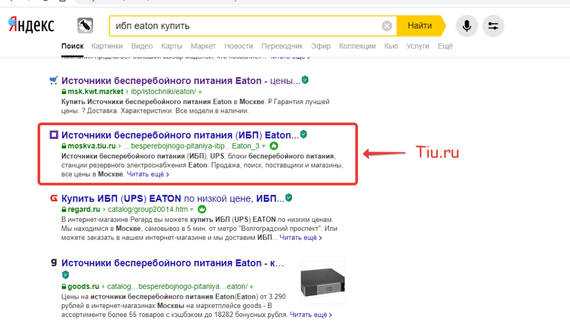Click the green shield badge on the regard.ru result
Image resolution: width=570 pixels, height=327 pixels.
tap(289, 197)
